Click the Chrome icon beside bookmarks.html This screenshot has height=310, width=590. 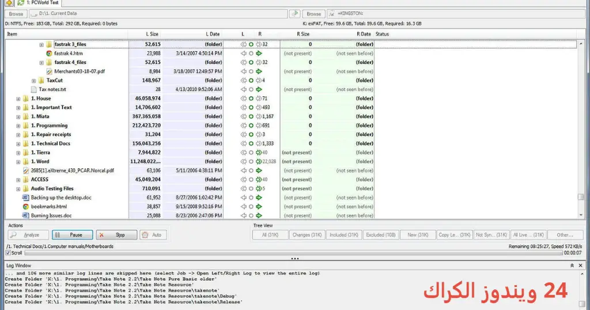[25, 206]
